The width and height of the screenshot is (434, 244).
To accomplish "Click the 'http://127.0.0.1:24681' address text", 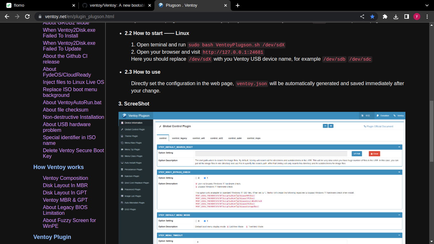I will [233, 52].
